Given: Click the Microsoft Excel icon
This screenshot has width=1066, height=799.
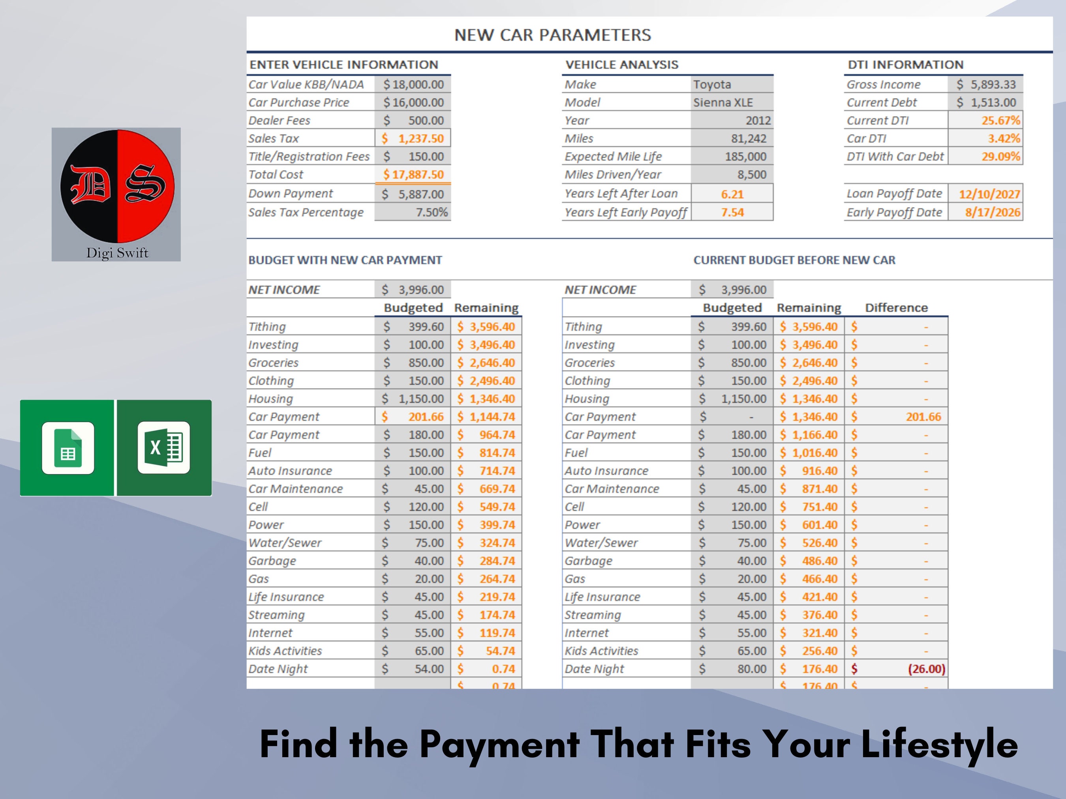Looking at the screenshot, I should pyautogui.click(x=164, y=448).
